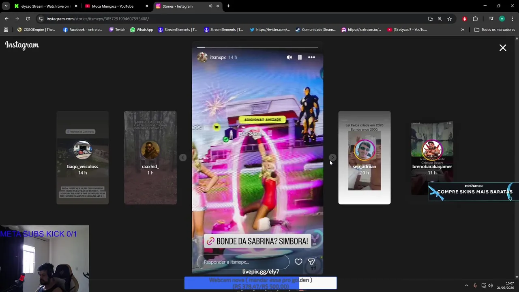Open twitter.com bookmark

coord(270,30)
